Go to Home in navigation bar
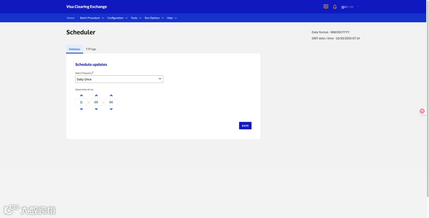Screen dimensions: 429x218 point(71,18)
